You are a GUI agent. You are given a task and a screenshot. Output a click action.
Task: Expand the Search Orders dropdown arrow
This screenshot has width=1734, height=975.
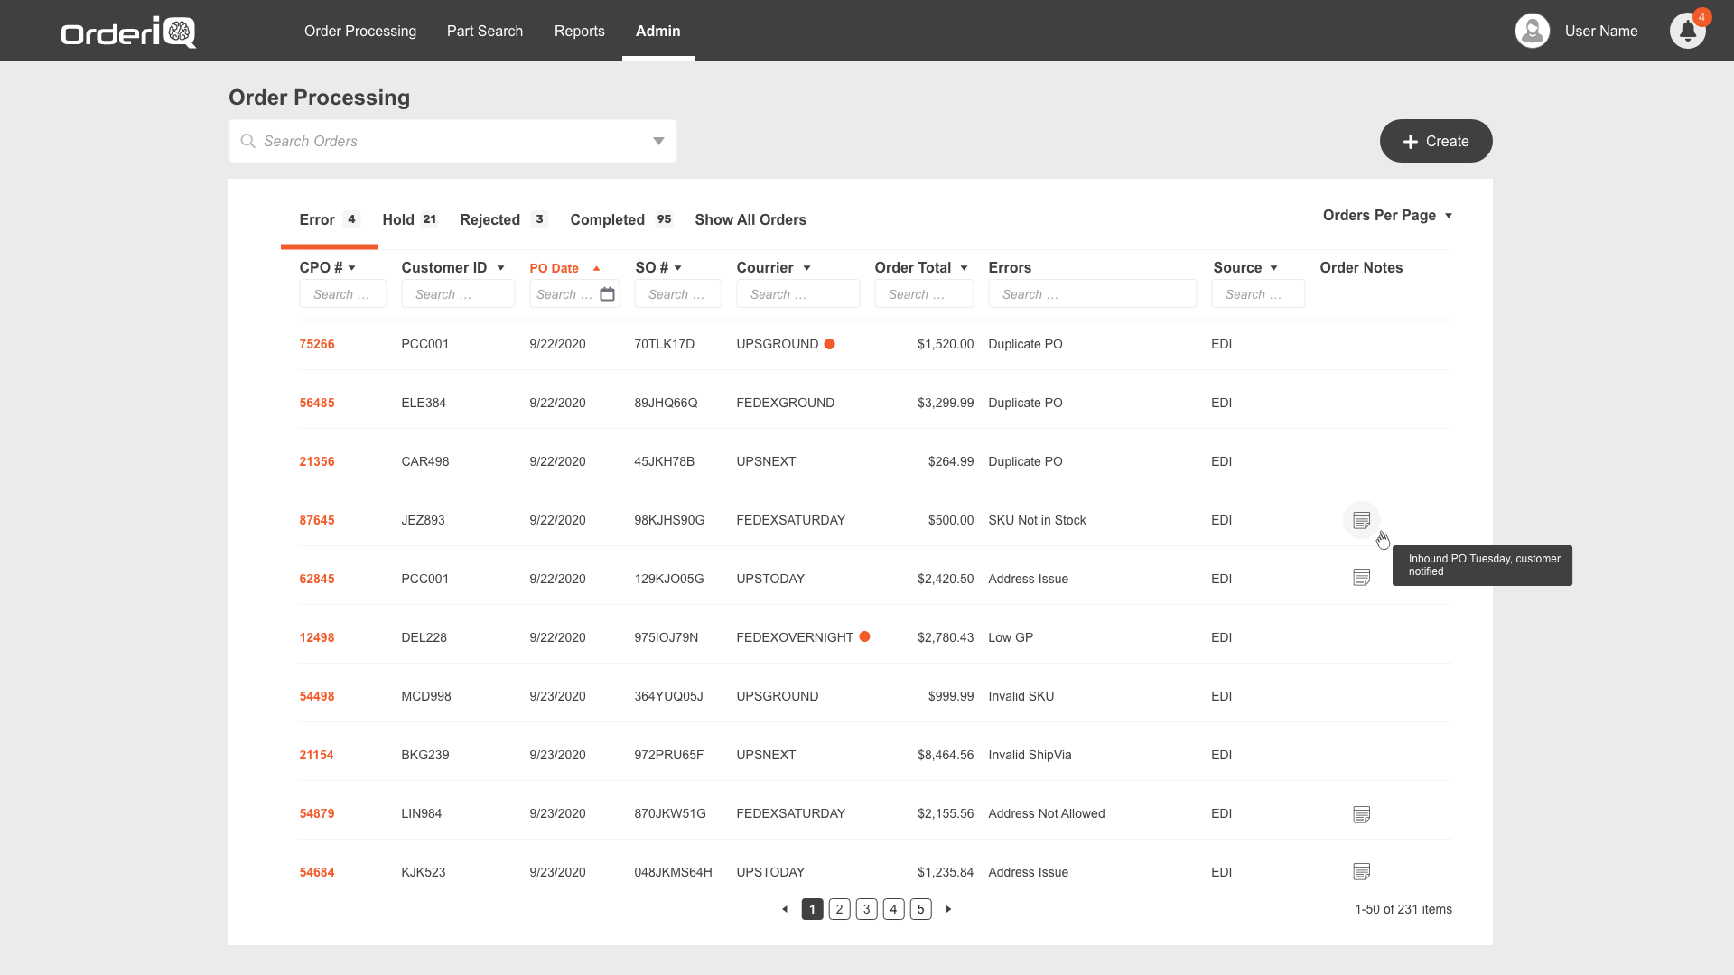pyautogui.click(x=658, y=141)
